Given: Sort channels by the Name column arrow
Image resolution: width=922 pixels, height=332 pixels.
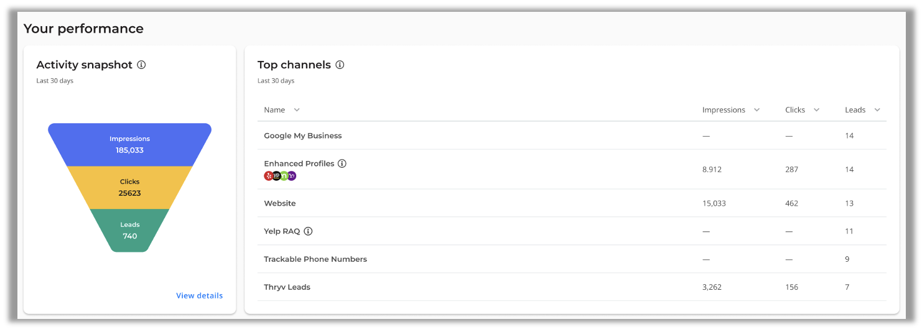Looking at the screenshot, I should click(x=297, y=110).
